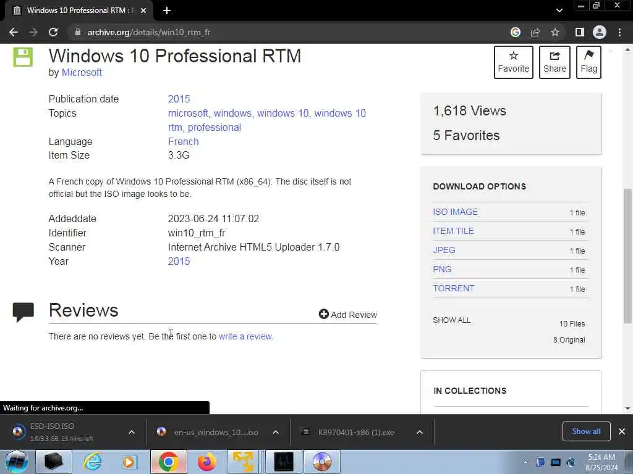The image size is (633, 474).
Task: Open the KB970401-x86 (1).exe download item
Action: [x=351, y=432]
